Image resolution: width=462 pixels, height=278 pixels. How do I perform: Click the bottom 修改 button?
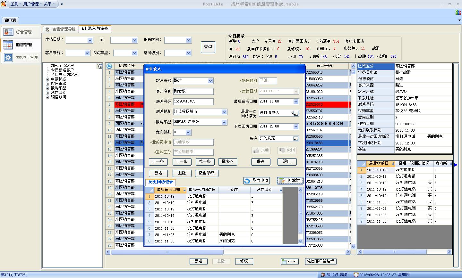pos(244,261)
